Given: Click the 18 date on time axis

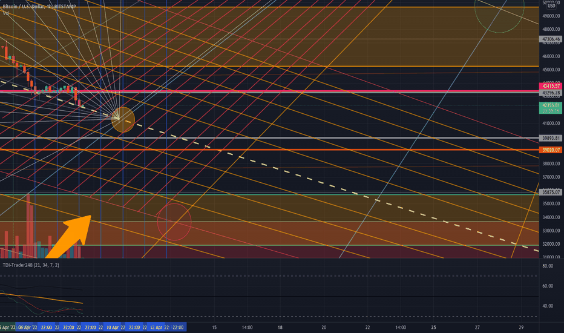Looking at the screenshot, I should pyautogui.click(x=280, y=327).
